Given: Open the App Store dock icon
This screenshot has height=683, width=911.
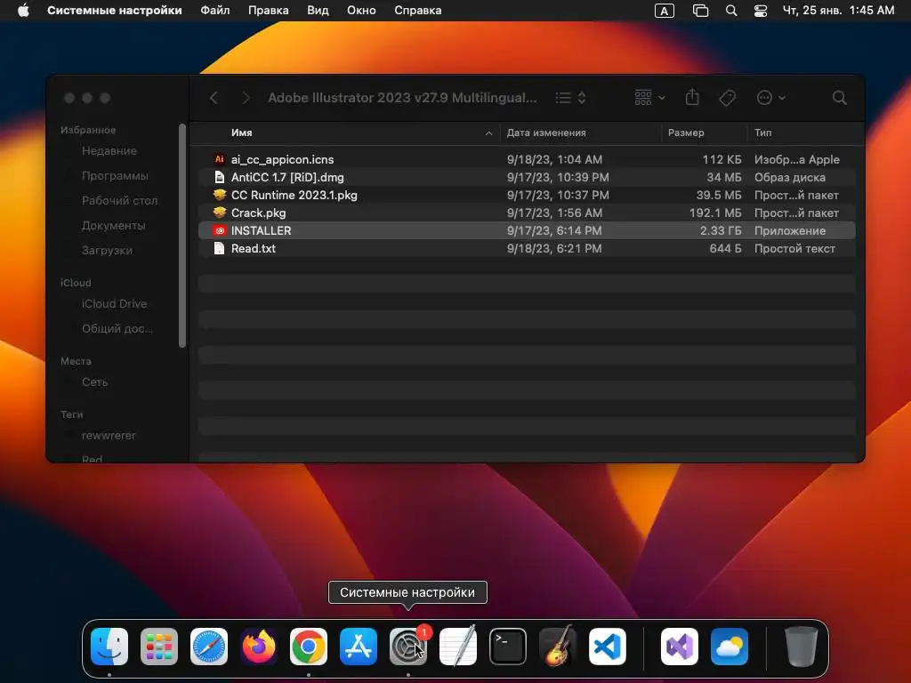Looking at the screenshot, I should [359, 647].
